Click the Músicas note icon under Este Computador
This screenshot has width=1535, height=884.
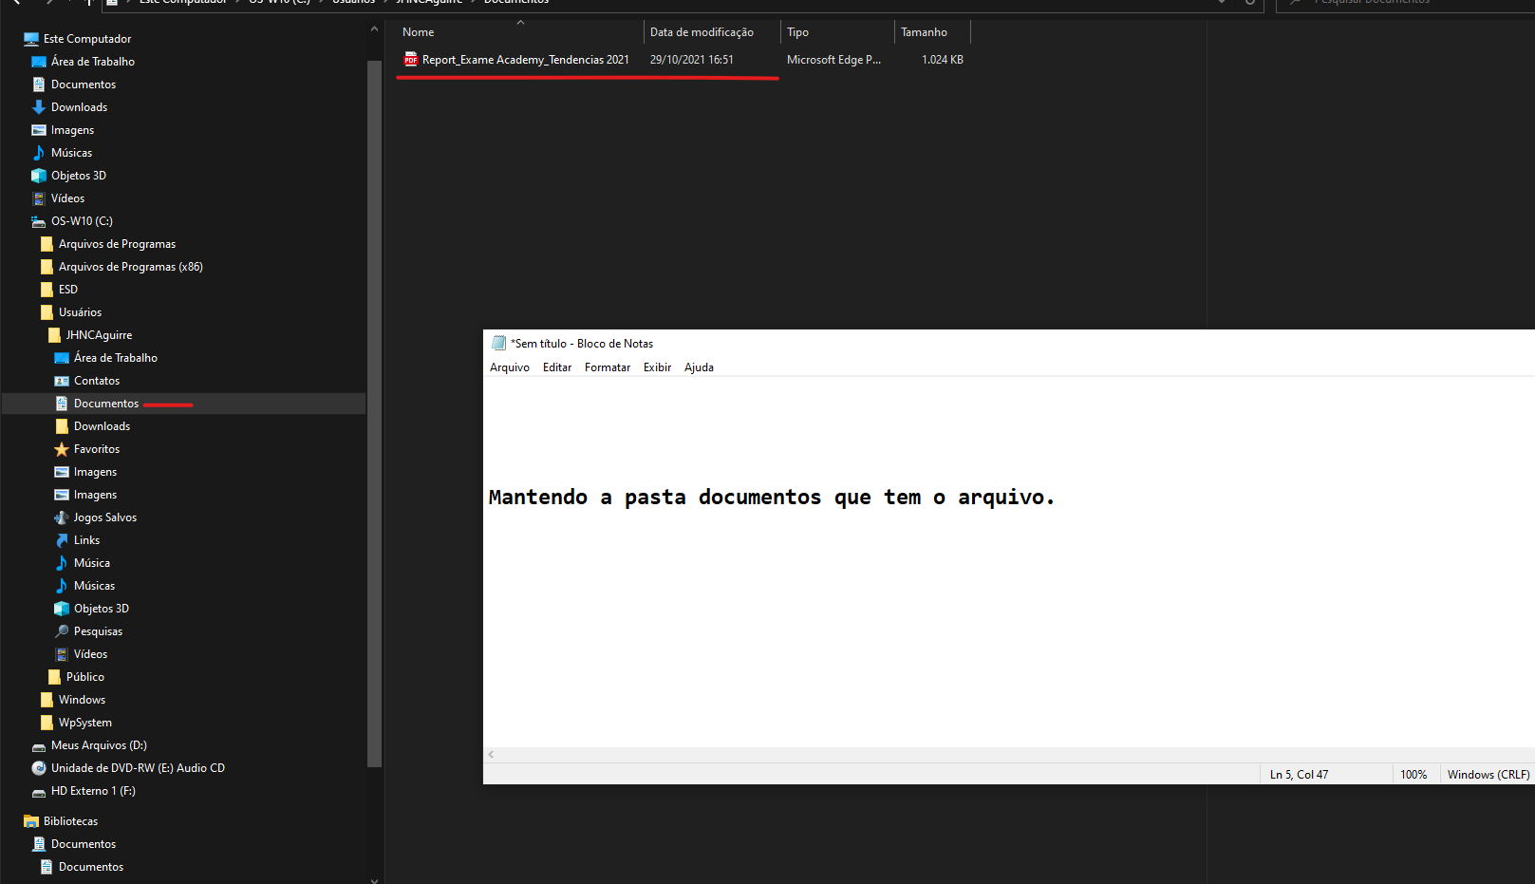point(39,153)
